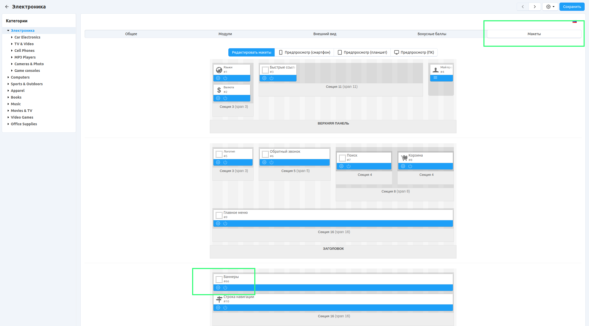Toggle power switch on Валюта block
The image size is (589, 326).
[225, 98]
